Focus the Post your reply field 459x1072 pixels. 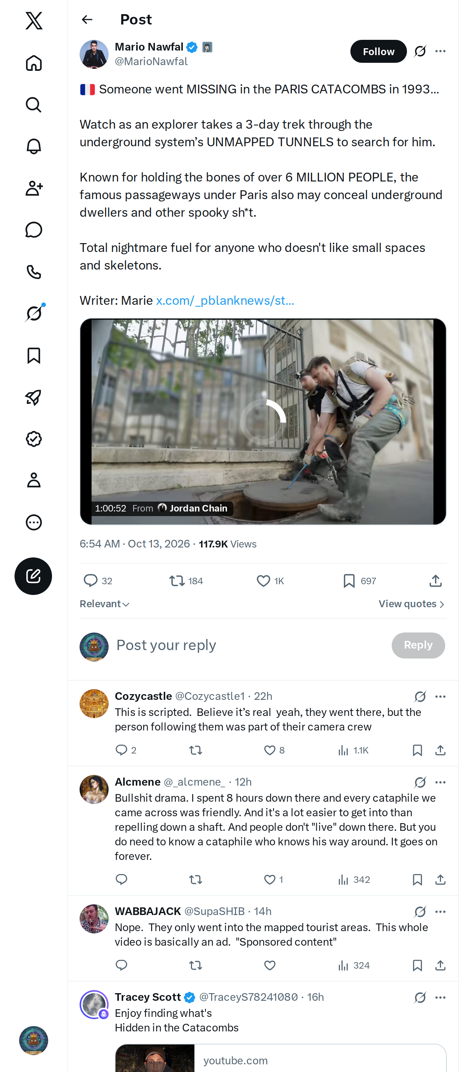249,645
